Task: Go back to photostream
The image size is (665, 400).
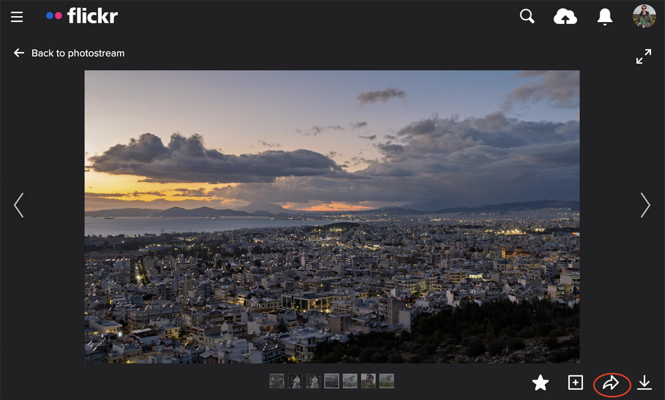Action: point(69,53)
